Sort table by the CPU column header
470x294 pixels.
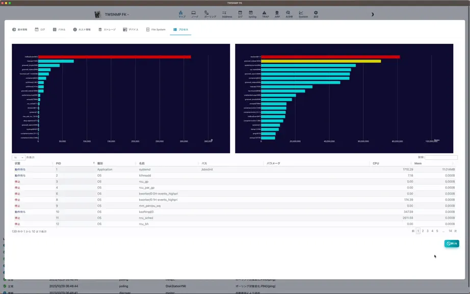click(x=391, y=163)
